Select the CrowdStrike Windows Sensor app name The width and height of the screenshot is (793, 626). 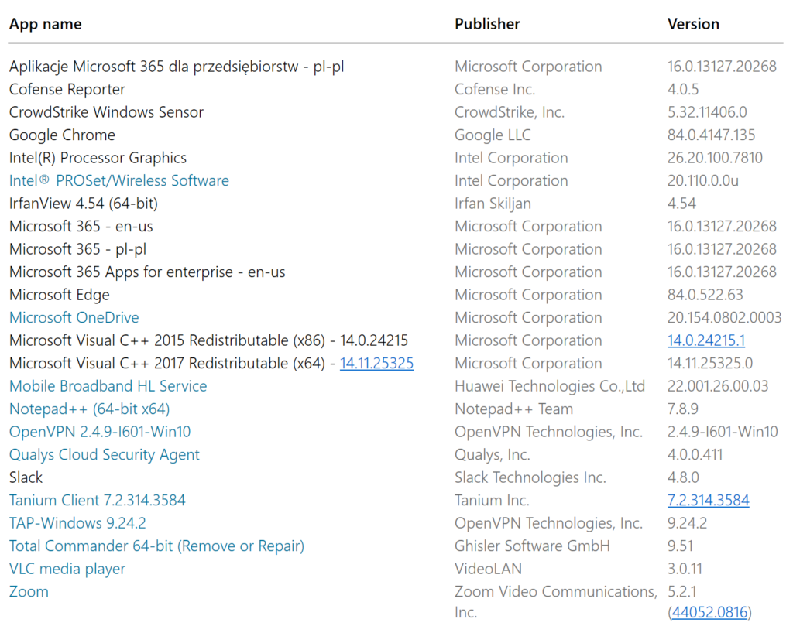[x=106, y=111]
